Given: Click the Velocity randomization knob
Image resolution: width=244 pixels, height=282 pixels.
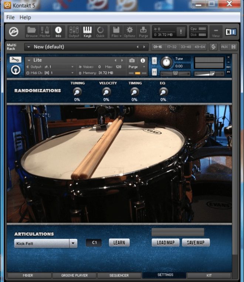Looking at the screenshot, I should coord(106,92).
